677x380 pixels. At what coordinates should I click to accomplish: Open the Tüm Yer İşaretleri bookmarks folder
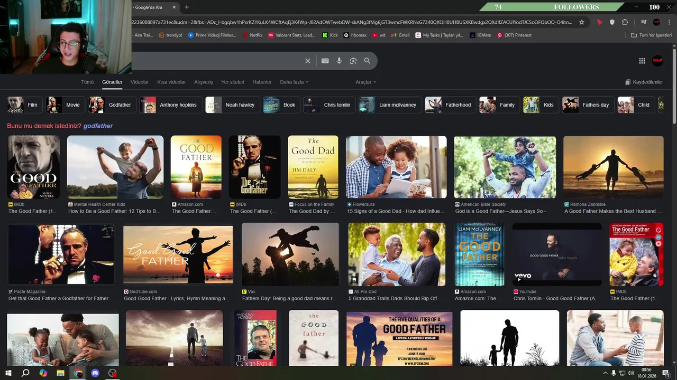(x=651, y=35)
